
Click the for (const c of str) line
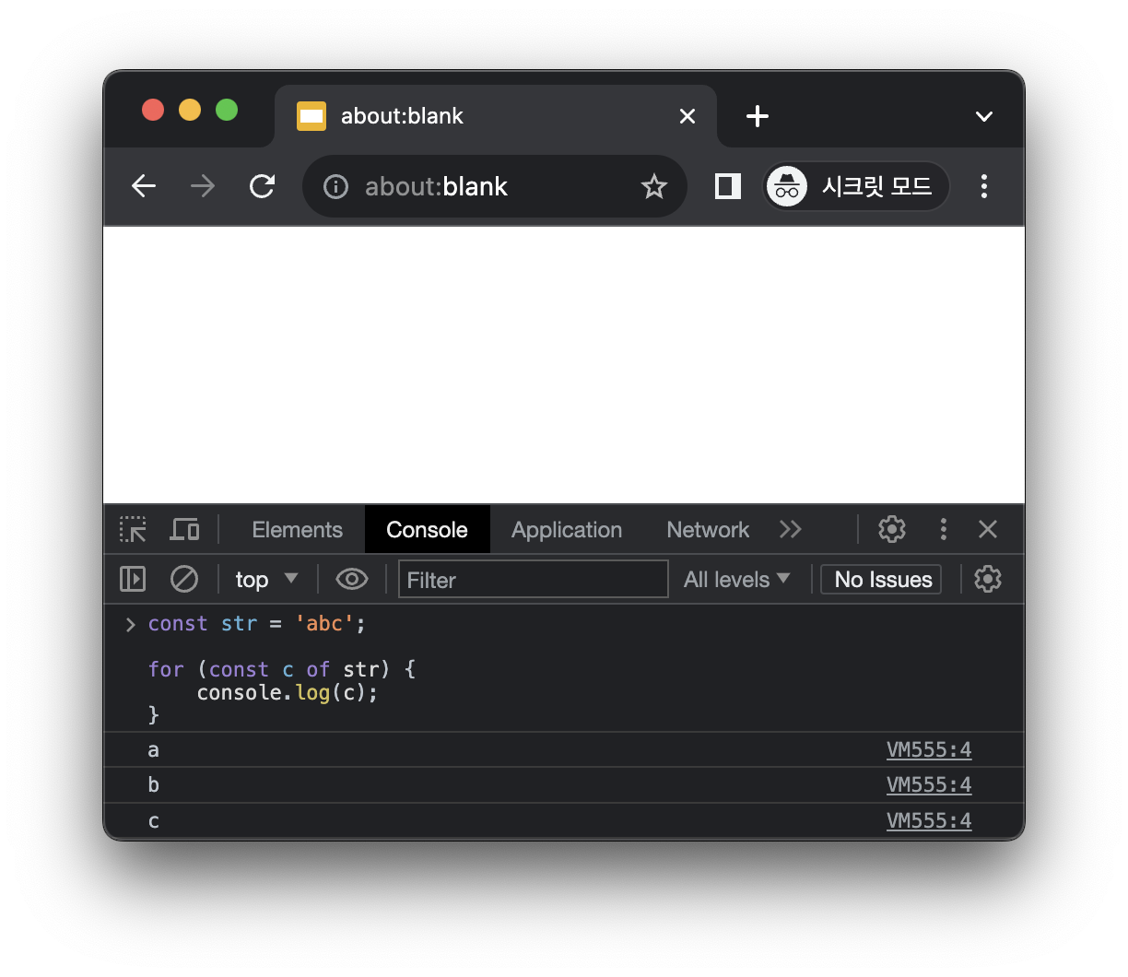[x=282, y=670]
